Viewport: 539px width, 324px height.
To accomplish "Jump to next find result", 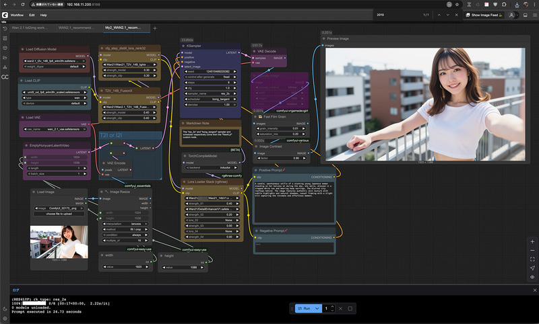I will pos(447,15).
